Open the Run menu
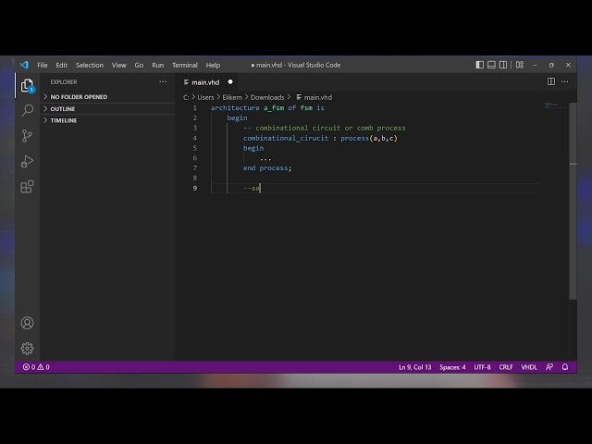Image resolution: width=592 pixels, height=444 pixels. pyautogui.click(x=158, y=65)
